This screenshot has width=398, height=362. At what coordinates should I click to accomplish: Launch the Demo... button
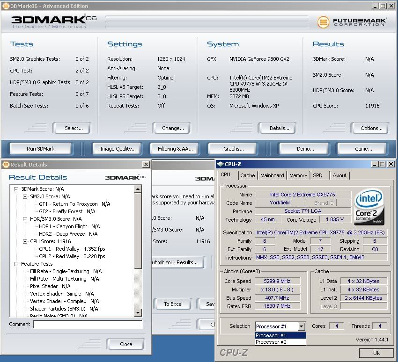click(304, 149)
